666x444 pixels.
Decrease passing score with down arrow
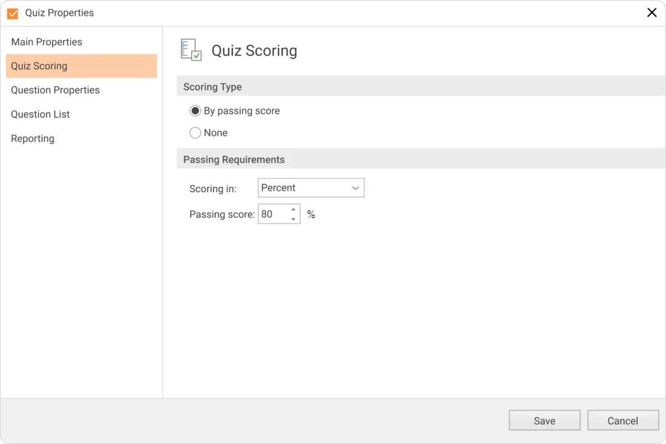pyautogui.click(x=293, y=219)
